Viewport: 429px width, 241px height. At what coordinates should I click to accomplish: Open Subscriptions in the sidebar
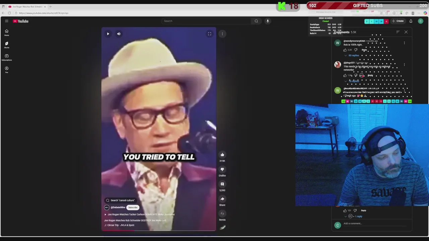[x=6, y=57]
